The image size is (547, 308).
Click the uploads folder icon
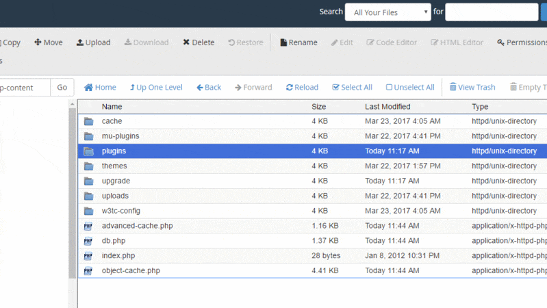[88, 196]
